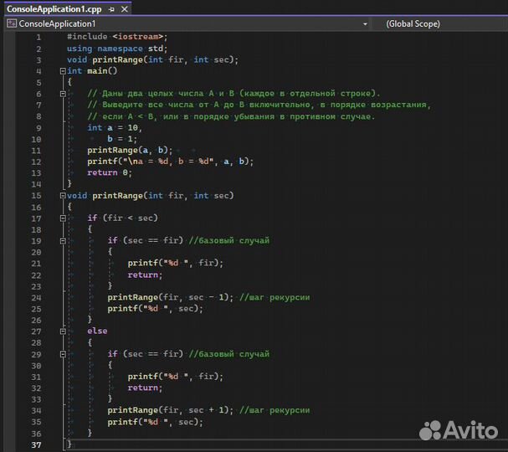Screen dimensions: 508x452
Task: Collapse the if block at line 29
Action: pos(63,354)
